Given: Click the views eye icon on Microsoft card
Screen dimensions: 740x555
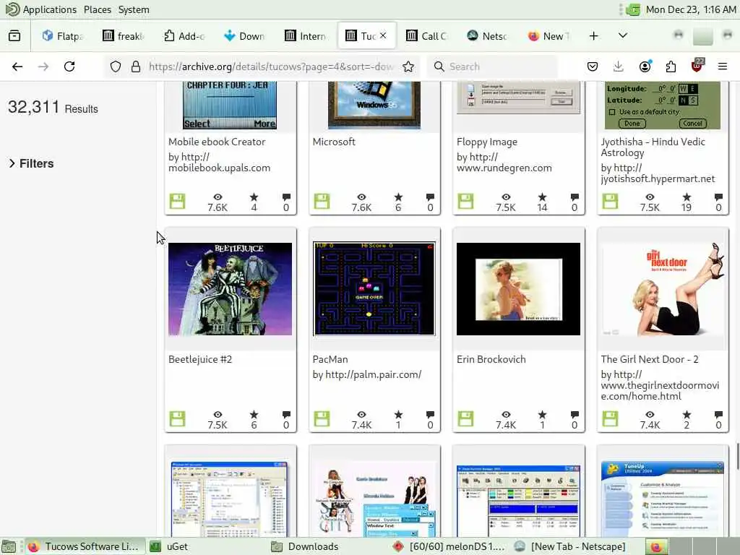Looking at the screenshot, I should (x=361, y=197).
